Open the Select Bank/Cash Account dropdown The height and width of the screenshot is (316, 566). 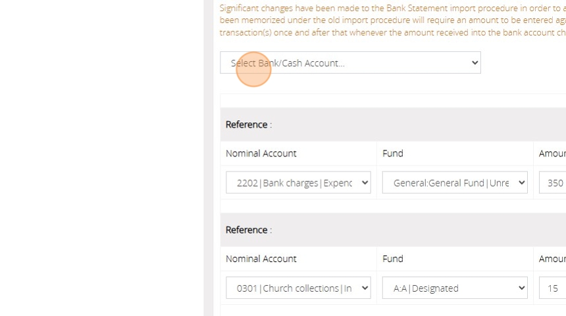[349, 63]
